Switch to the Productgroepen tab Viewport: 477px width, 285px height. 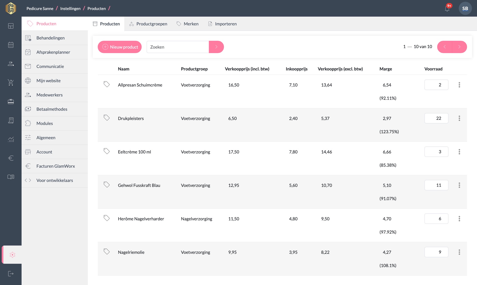pyautogui.click(x=148, y=24)
